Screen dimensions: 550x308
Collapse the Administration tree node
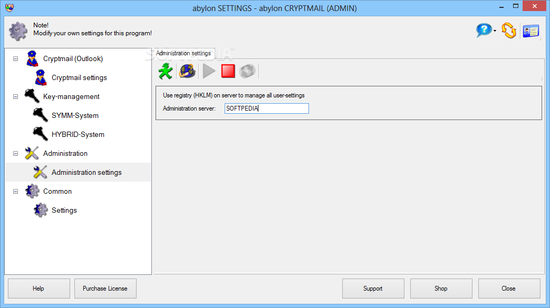[15, 153]
